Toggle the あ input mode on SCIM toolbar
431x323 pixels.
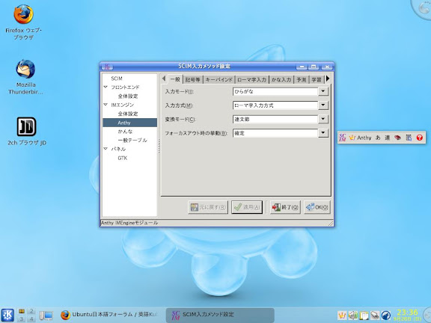point(378,138)
